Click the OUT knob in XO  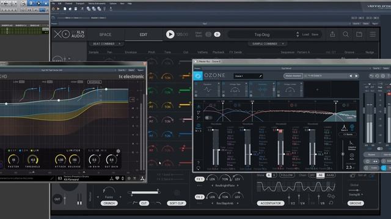click(x=57, y=199)
